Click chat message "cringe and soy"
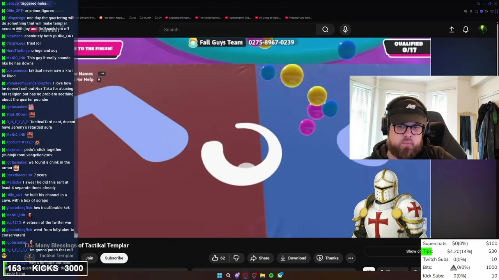This screenshot has width=499, height=280. click(44, 51)
